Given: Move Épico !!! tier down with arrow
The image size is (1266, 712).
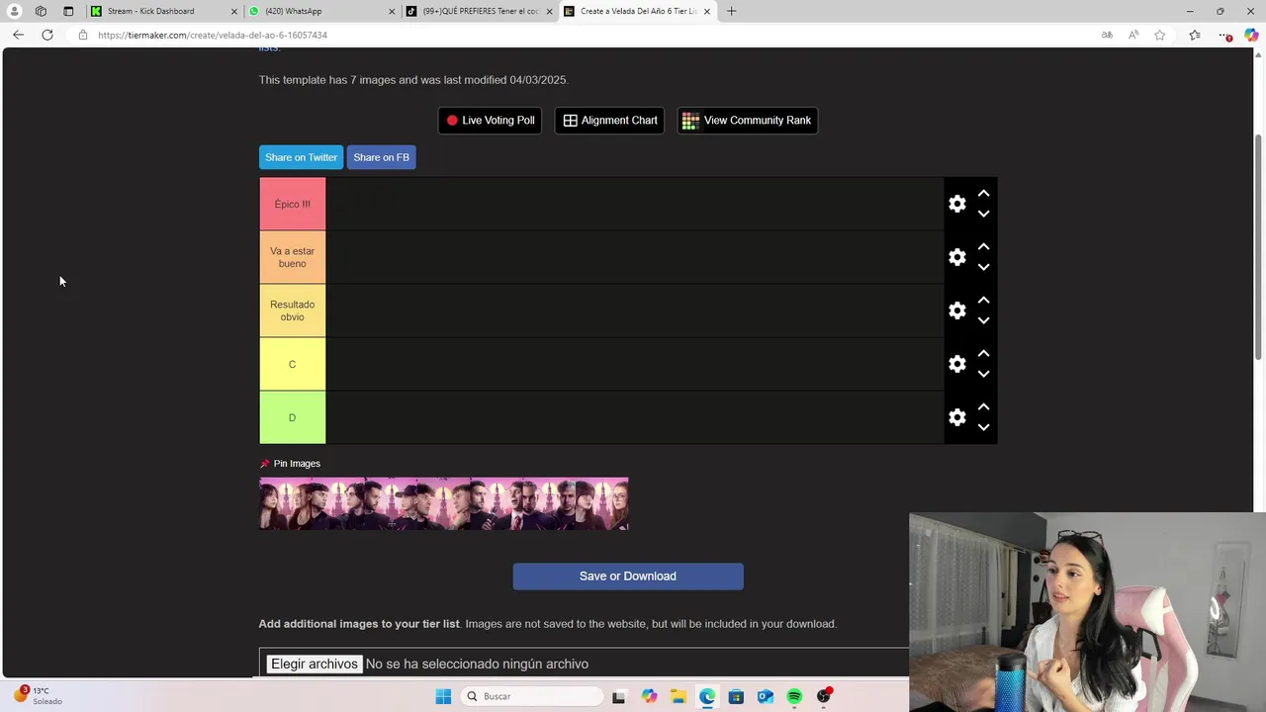Looking at the screenshot, I should pyautogui.click(x=983, y=214).
